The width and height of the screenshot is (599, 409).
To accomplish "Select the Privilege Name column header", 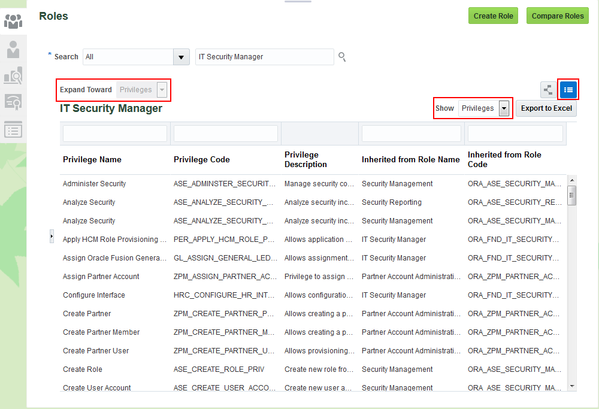I will (x=92, y=159).
